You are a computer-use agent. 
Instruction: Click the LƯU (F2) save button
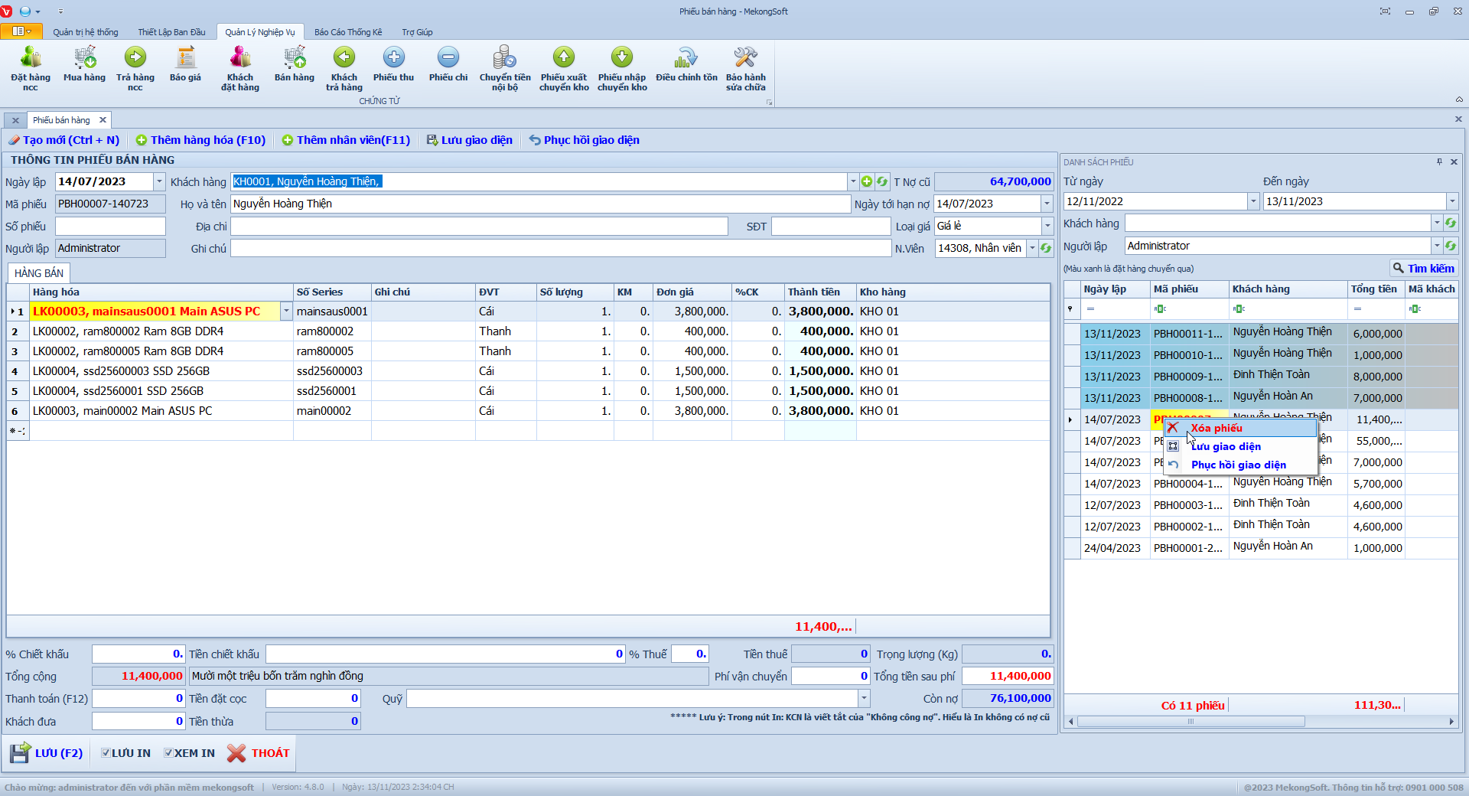click(47, 753)
